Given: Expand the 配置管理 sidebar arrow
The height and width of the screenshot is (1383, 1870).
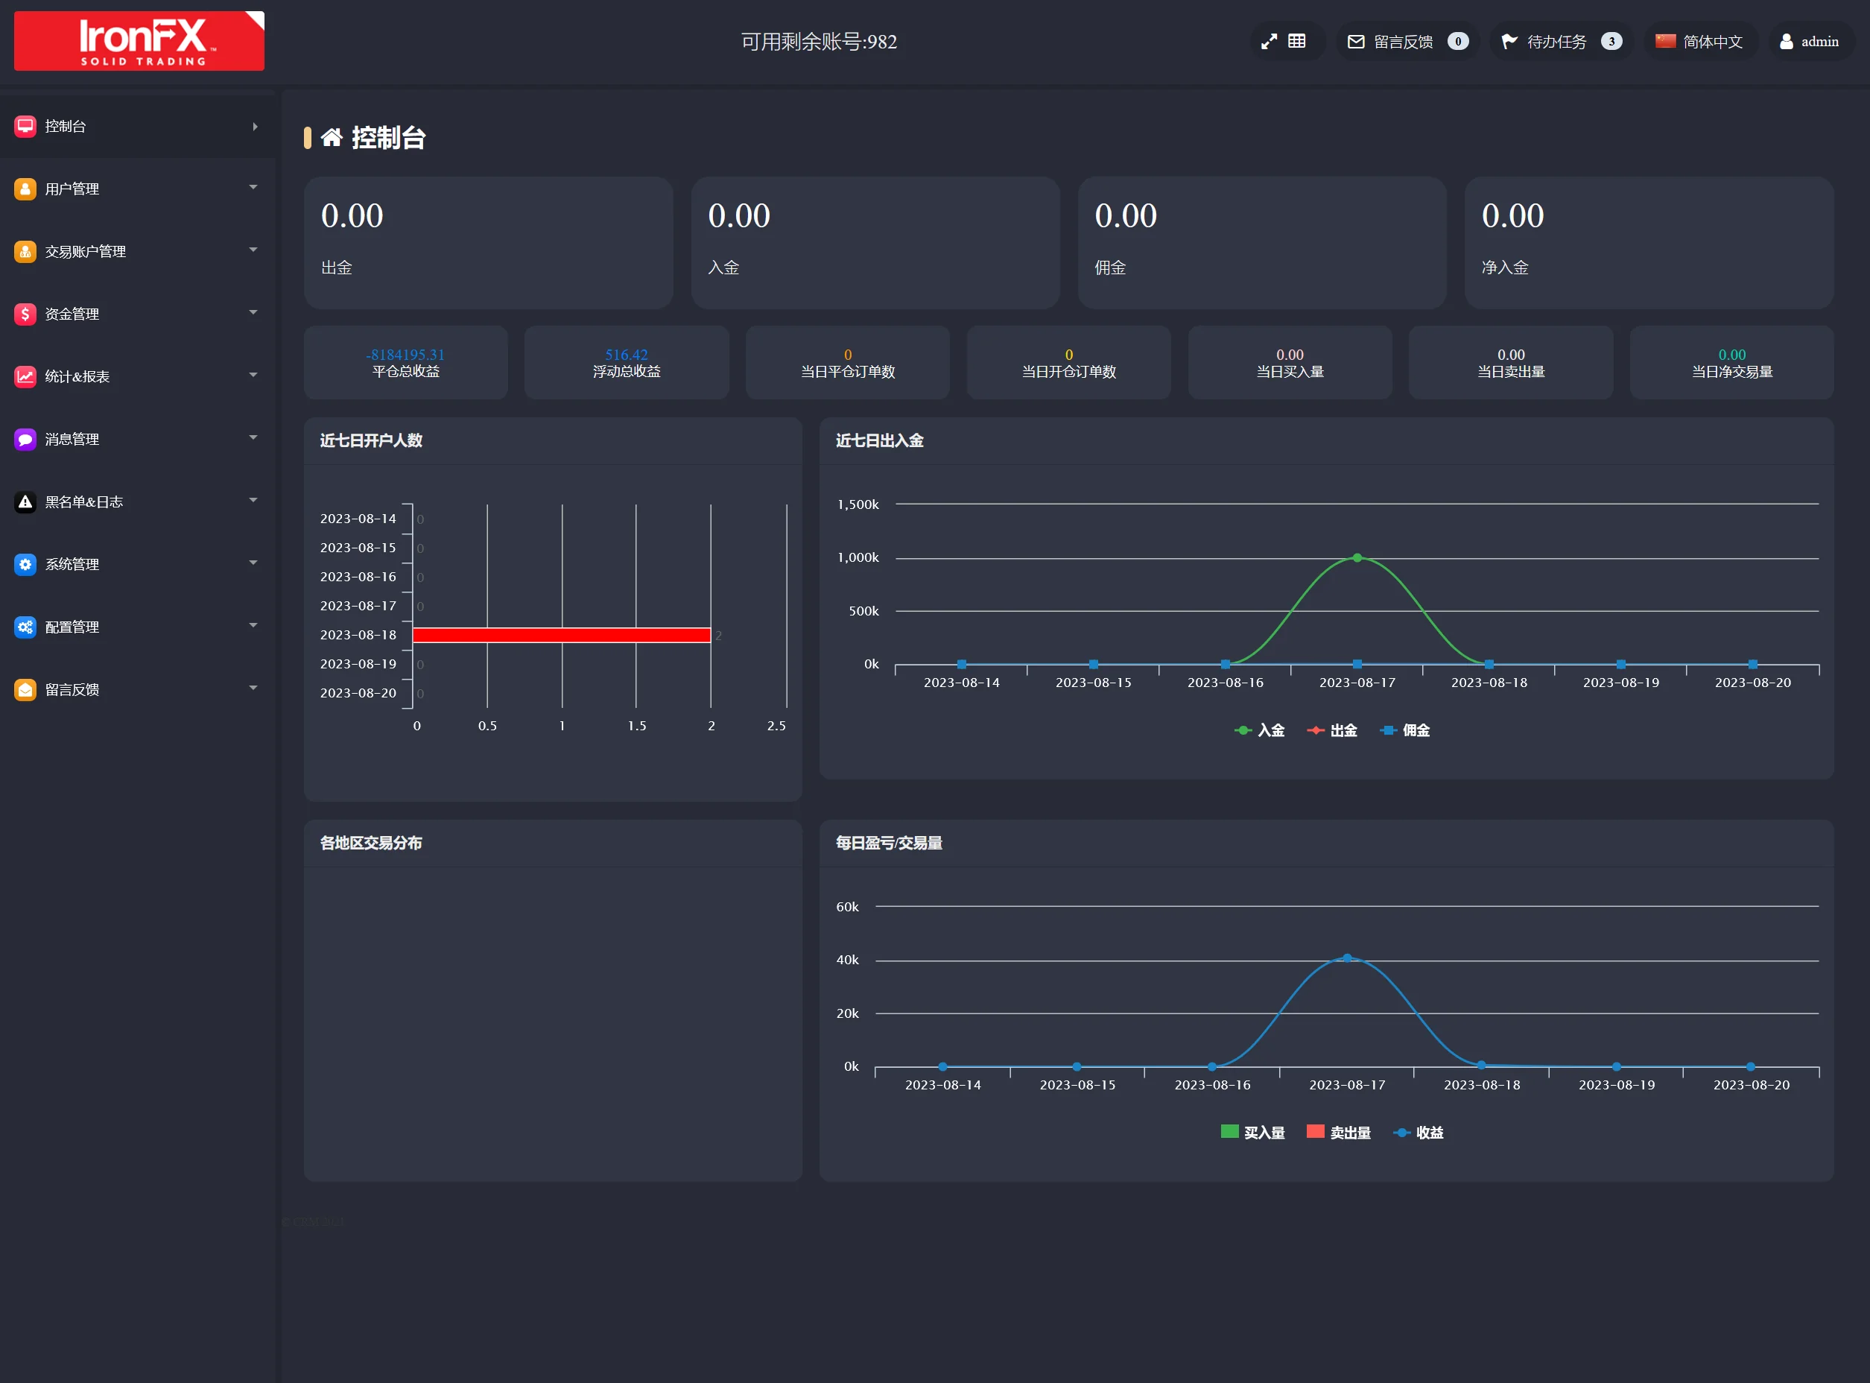Looking at the screenshot, I should coord(253,625).
